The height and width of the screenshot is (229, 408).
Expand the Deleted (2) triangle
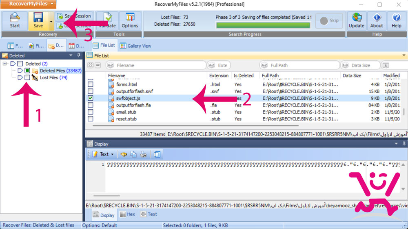[x=13, y=64]
